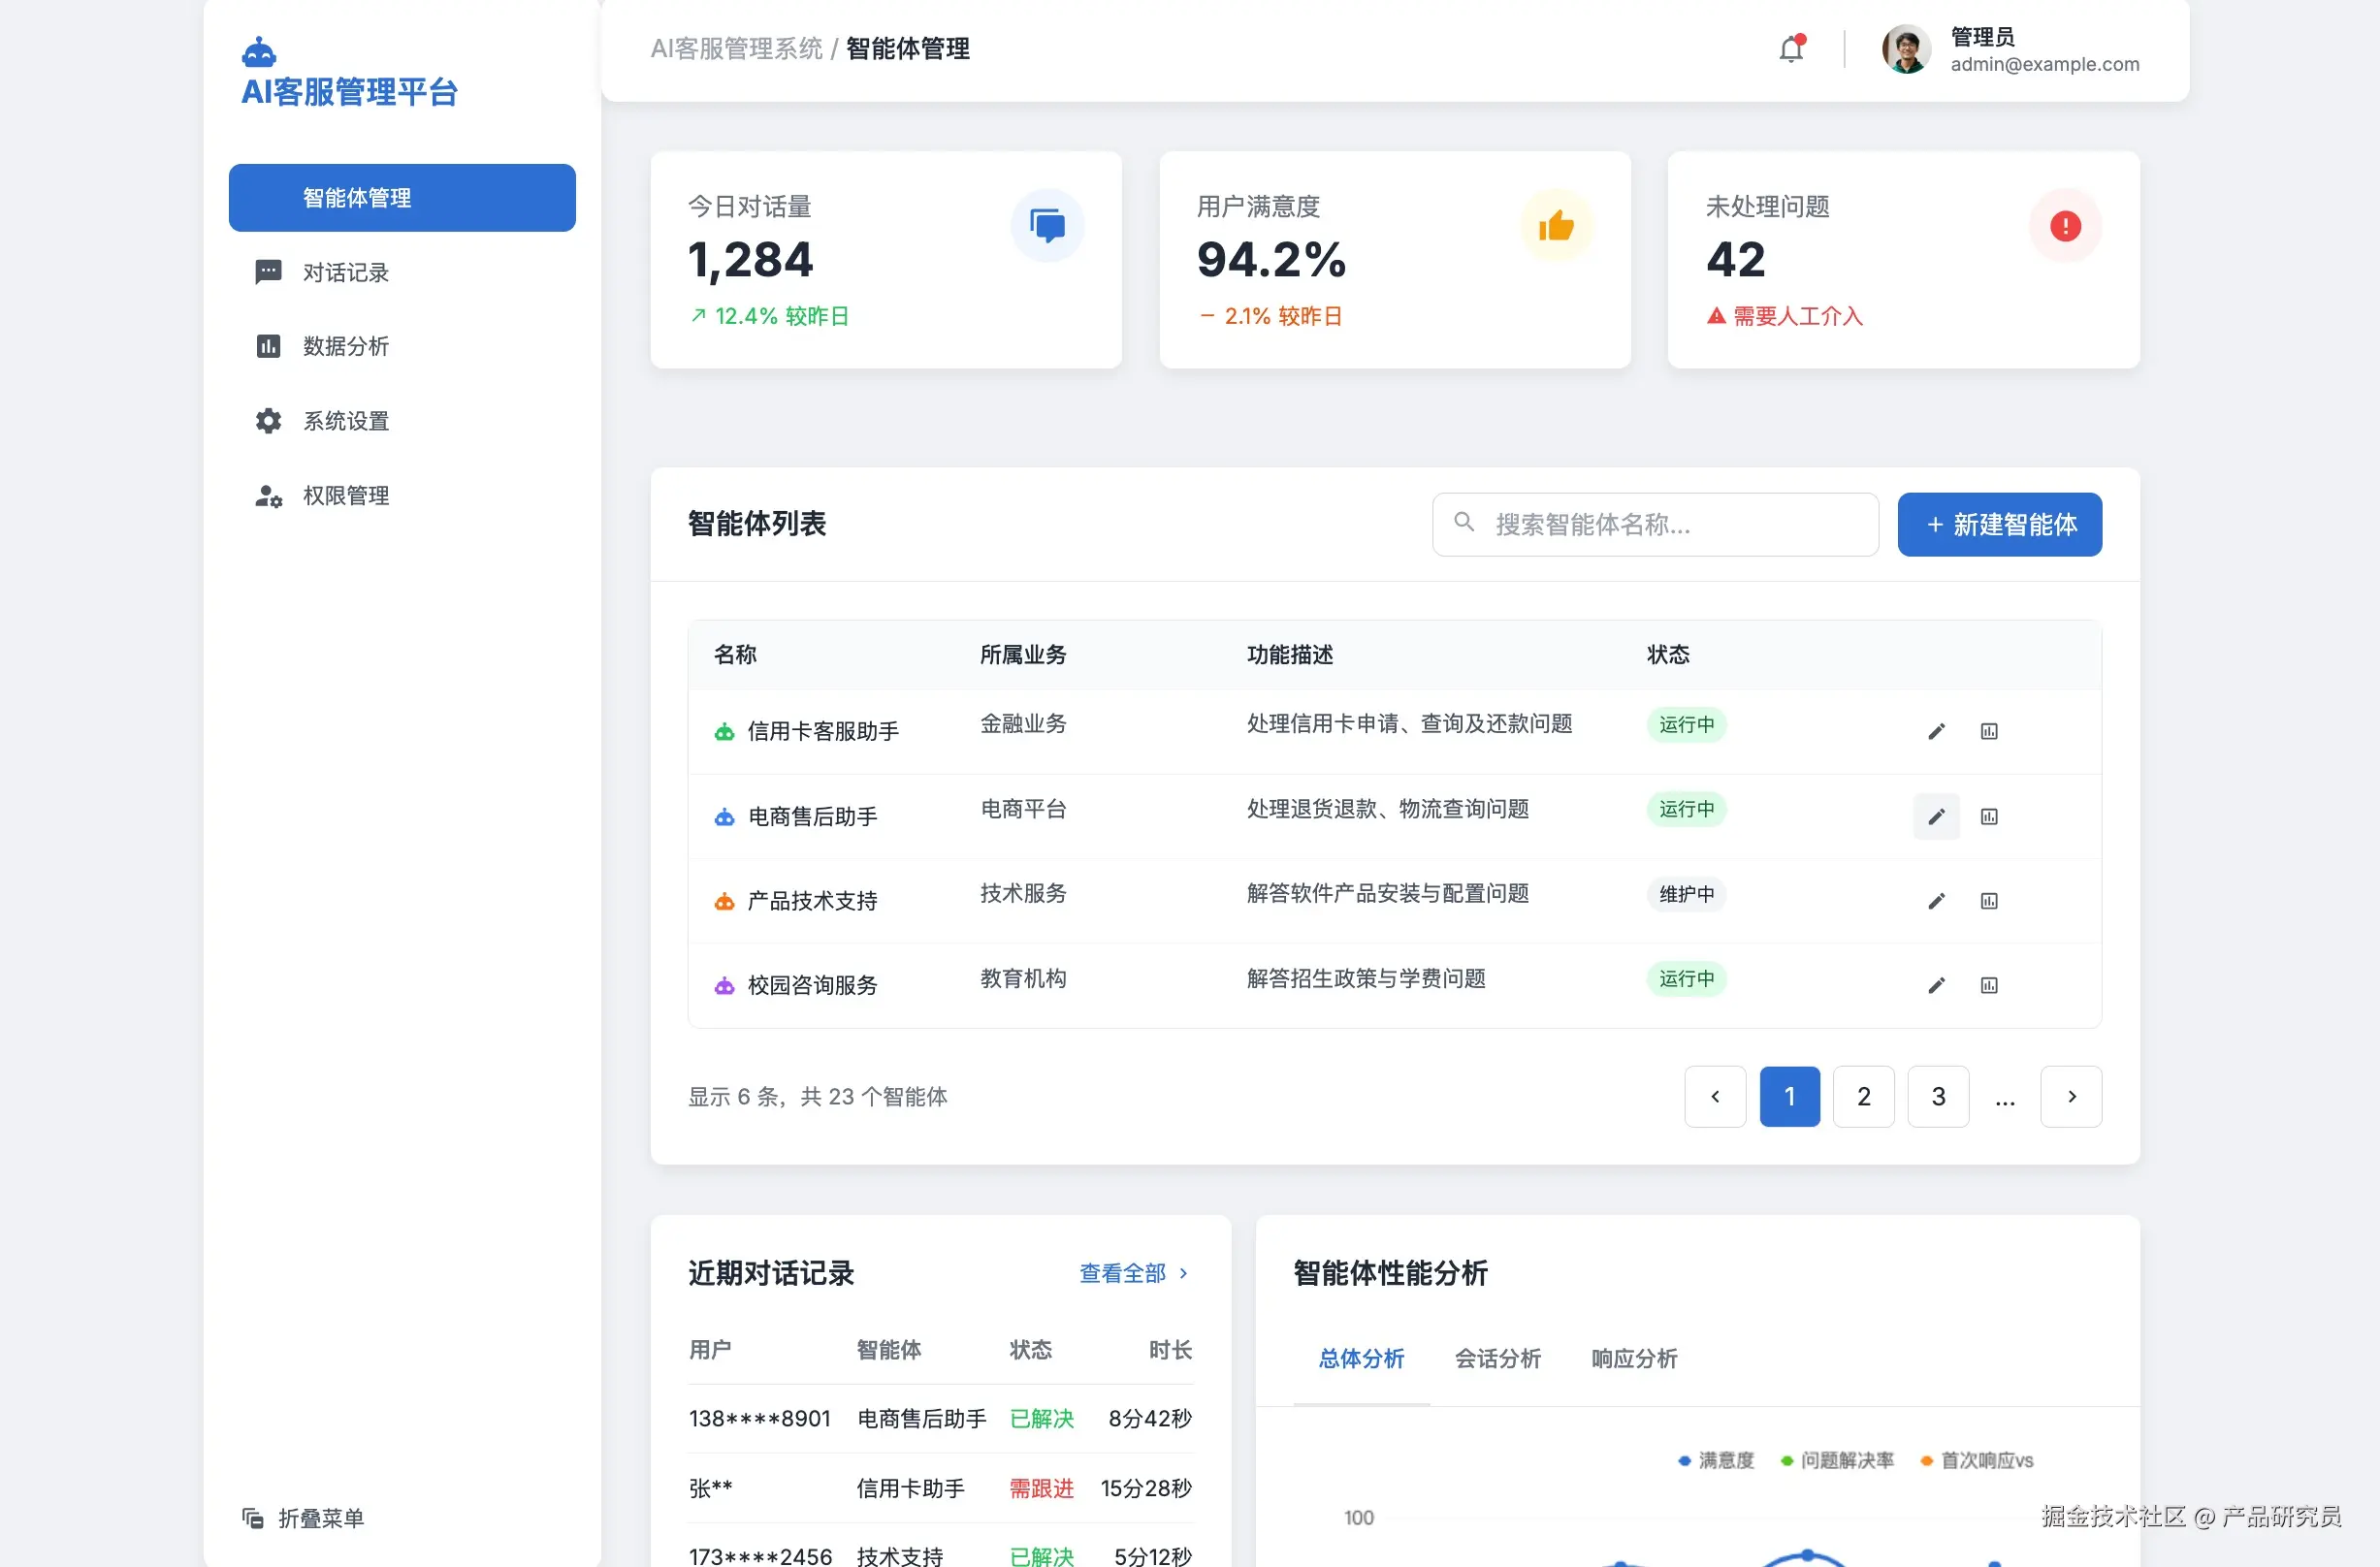Open 权限管理 menu item

pyautogui.click(x=345, y=495)
